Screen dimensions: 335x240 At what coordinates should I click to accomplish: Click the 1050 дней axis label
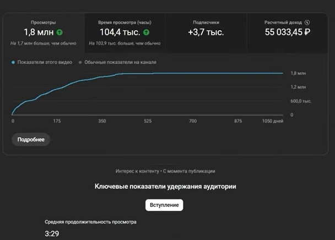pyautogui.click(x=273, y=121)
